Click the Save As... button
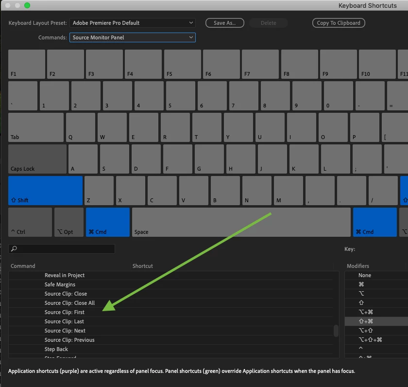The height and width of the screenshot is (387, 408). [x=225, y=23]
